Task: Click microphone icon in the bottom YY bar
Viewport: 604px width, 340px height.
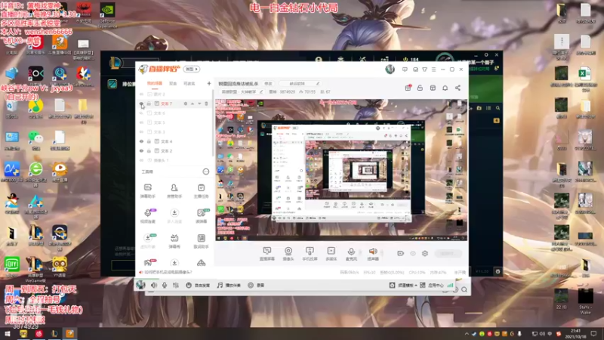Action: click(x=165, y=286)
